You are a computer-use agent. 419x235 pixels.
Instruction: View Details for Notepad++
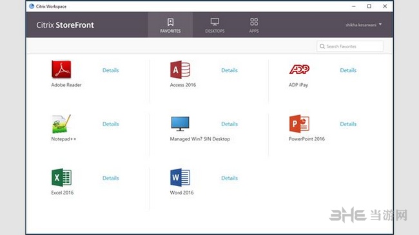click(x=111, y=124)
